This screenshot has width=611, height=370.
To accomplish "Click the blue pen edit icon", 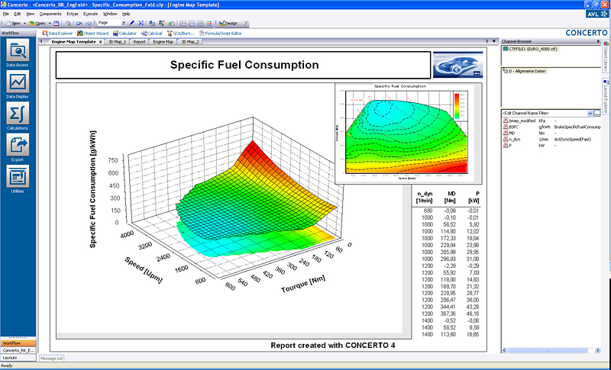I will 131,24.
